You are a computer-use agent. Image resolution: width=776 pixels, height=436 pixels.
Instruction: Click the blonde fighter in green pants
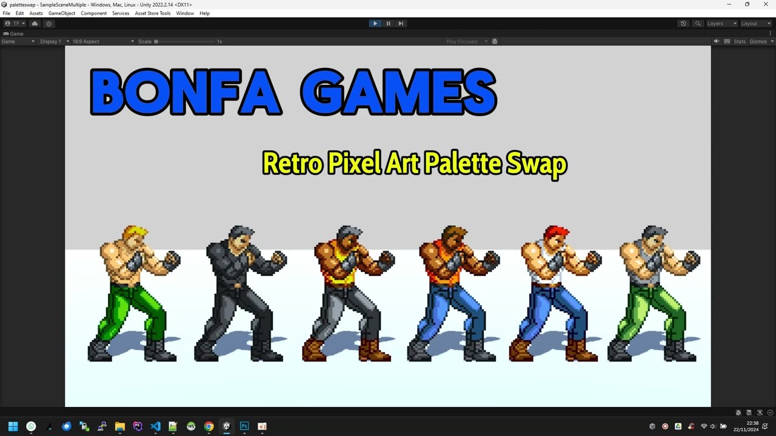[x=133, y=294]
